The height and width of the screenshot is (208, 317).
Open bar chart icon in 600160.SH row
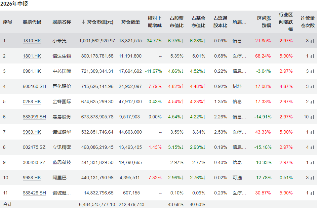312,86
